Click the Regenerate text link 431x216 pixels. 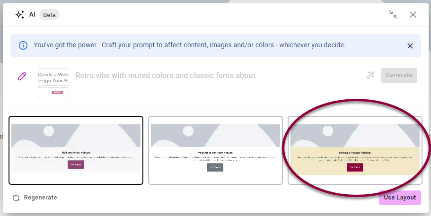click(40, 198)
